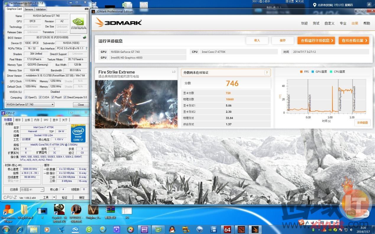Image resolution: width=375 pixels, height=234 pixels.
Task: Click the Fire Strike Extreme preview thumbnail
Action: click(x=136, y=104)
